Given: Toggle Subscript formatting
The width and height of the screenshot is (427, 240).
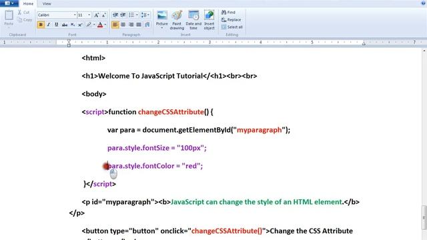Looking at the screenshot, I should tap(73, 25).
